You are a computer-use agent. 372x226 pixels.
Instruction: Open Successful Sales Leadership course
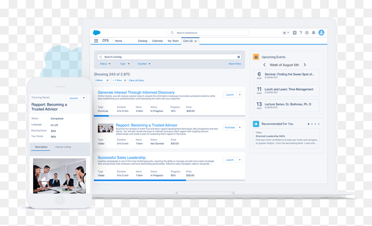[122, 158]
